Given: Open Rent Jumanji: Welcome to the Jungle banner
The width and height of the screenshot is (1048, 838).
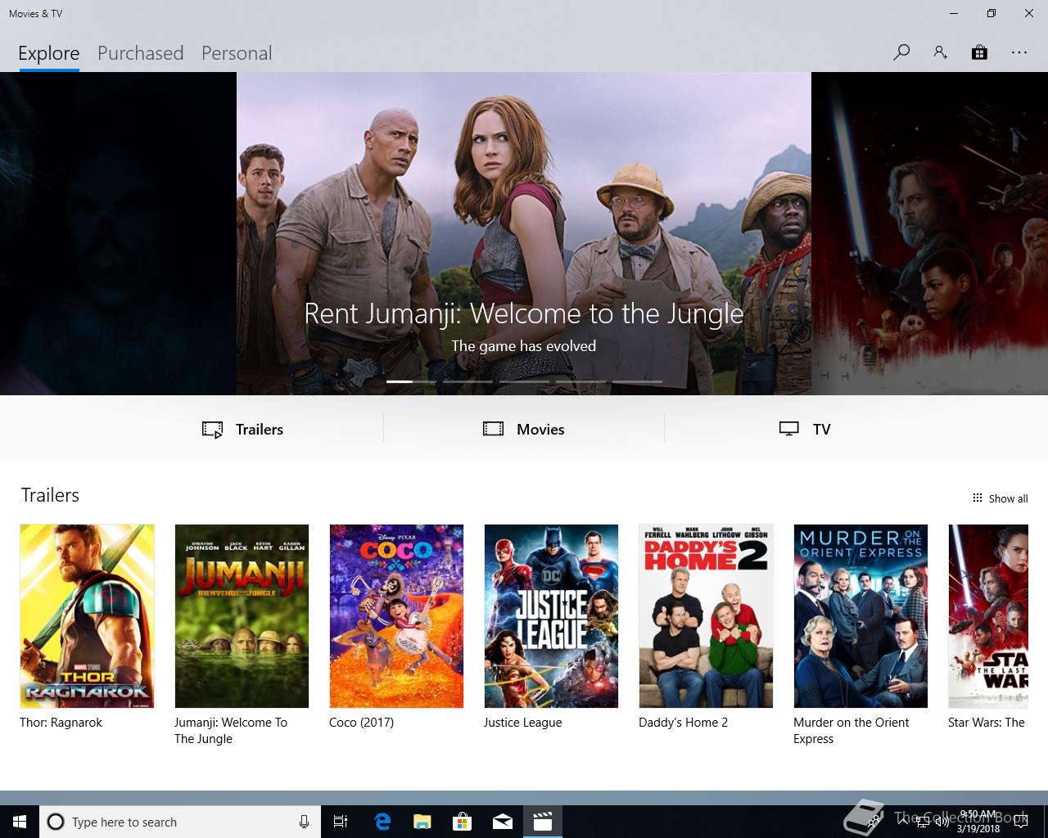Looking at the screenshot, I should (524, 233).
